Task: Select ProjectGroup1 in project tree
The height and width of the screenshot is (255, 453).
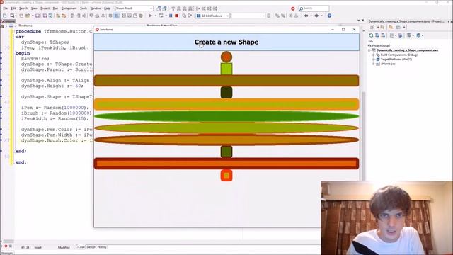Action: click(381, 45)
